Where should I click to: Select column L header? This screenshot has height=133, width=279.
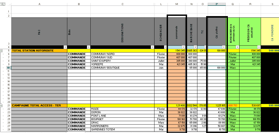tap(161, 4)
